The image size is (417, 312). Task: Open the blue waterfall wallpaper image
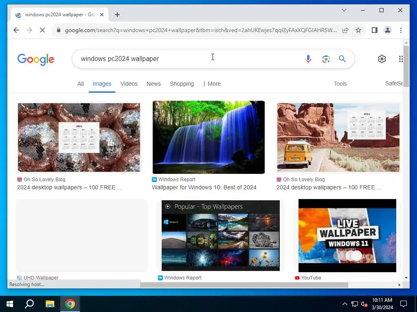click(208, 137)
